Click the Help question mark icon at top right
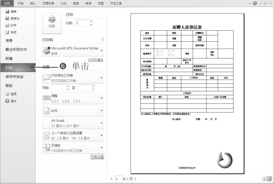The width and height of the screenshot is (274, 184). (255, 3)
